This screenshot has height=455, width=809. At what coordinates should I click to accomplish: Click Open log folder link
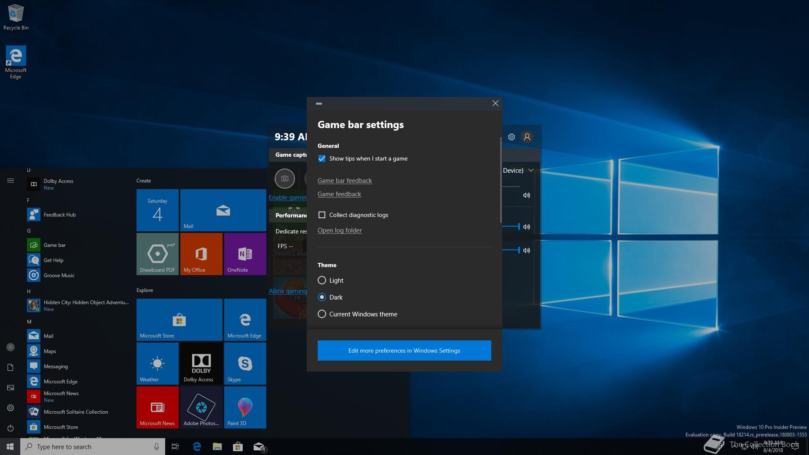(x=340, y=230)
